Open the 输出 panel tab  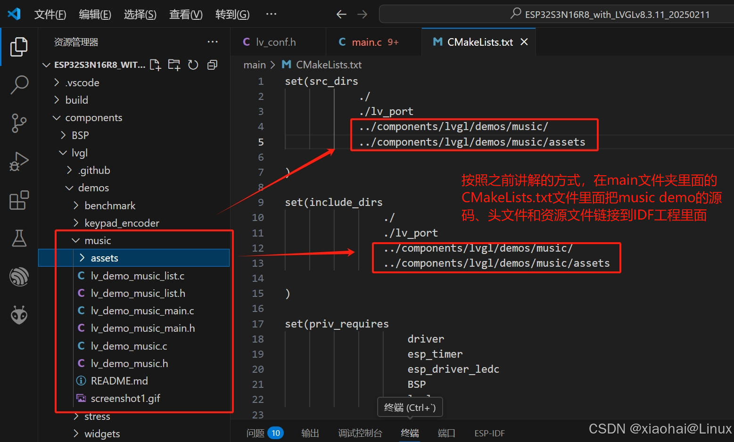click(x=310, y=433)
